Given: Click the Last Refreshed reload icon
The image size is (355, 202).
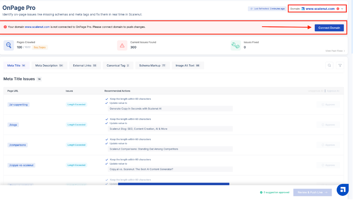Looking at the screenshot, I should tap(251, 9).
